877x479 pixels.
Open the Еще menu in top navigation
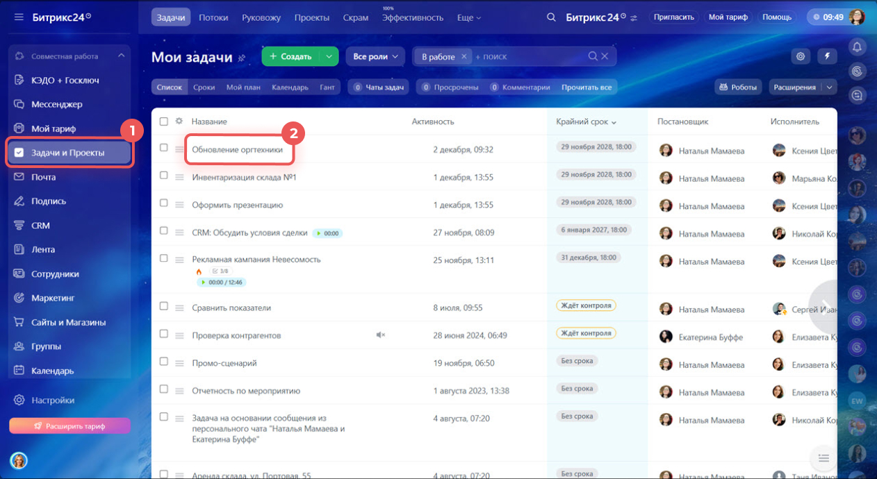click(x=469, y=17)
